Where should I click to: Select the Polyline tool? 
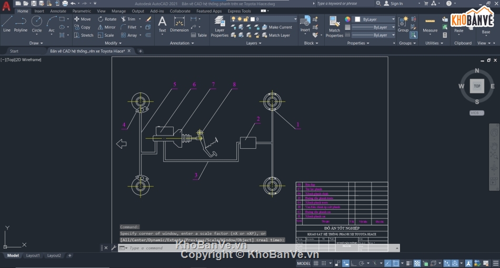coord(21,24)
